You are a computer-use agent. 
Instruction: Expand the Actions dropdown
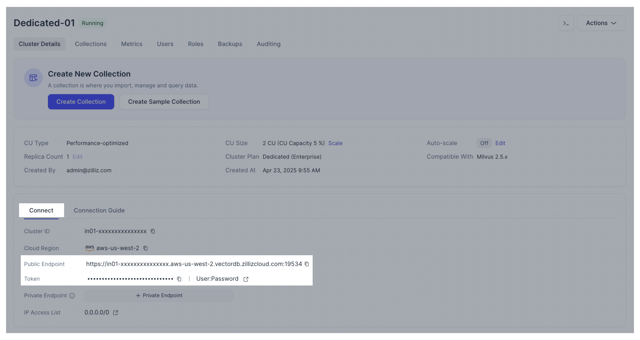coord(601,23)
